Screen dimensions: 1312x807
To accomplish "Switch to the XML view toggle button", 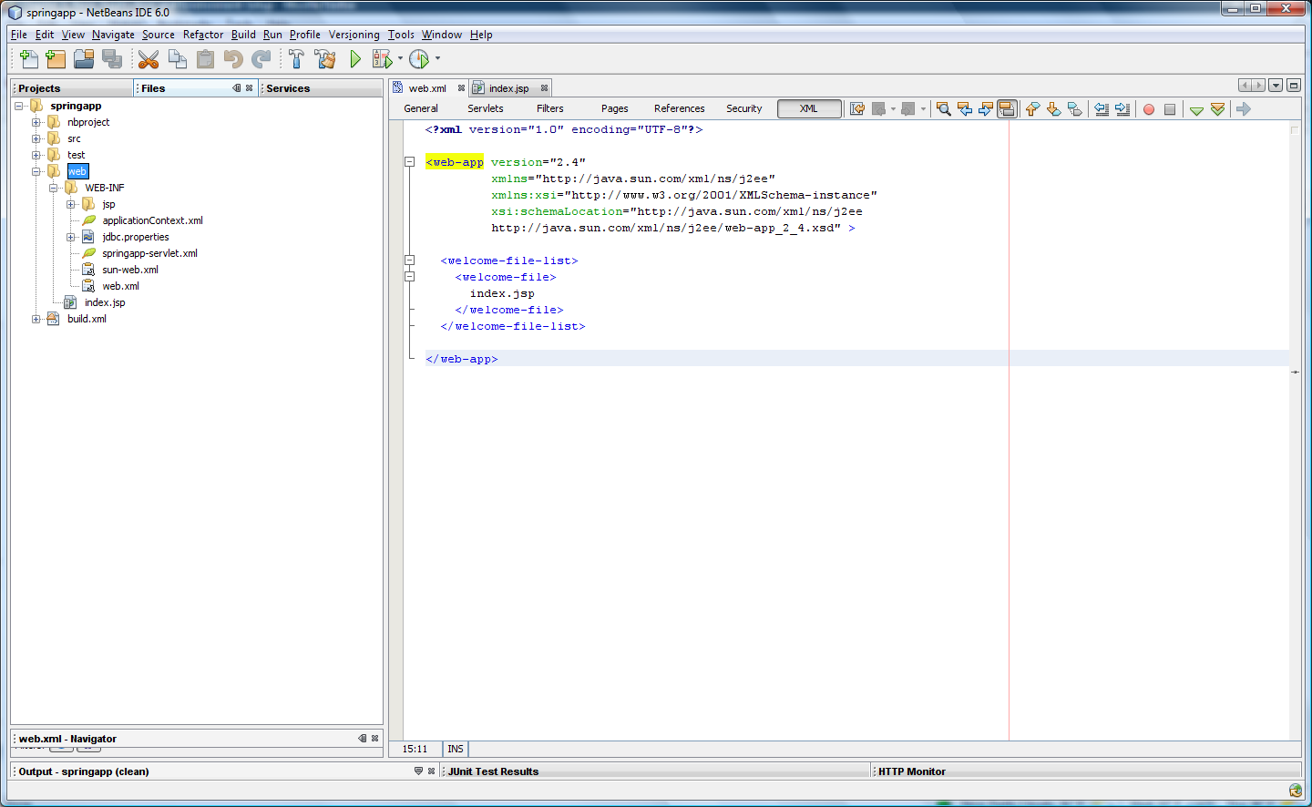I will click(808, 109).
